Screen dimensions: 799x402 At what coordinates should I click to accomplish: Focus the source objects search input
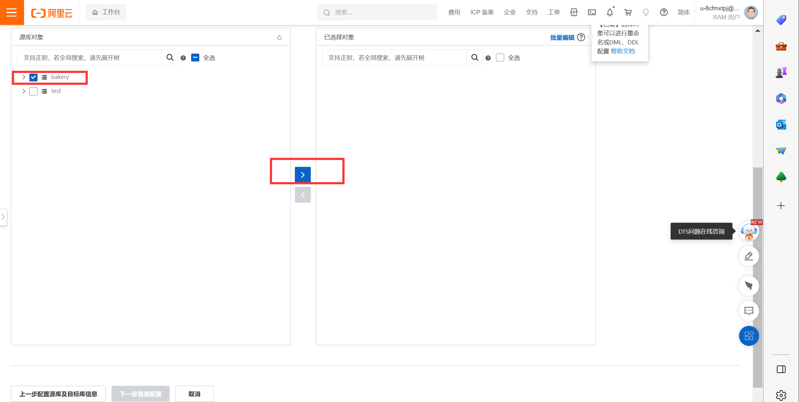[90, 58]
